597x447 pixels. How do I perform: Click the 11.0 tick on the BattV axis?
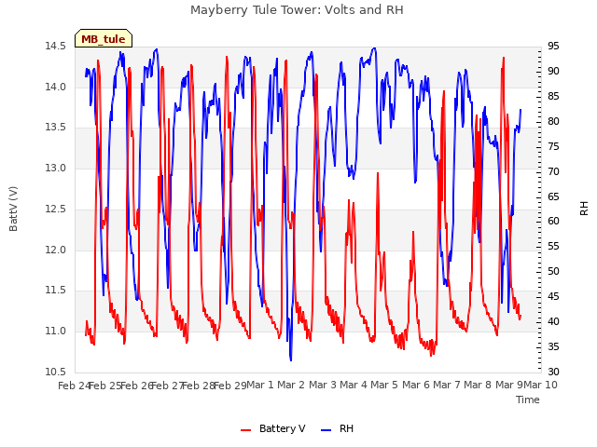[55, 332]
